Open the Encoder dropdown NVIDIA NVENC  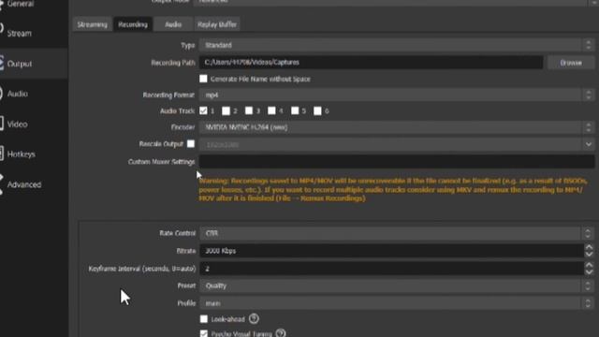[x=397, y=127]
